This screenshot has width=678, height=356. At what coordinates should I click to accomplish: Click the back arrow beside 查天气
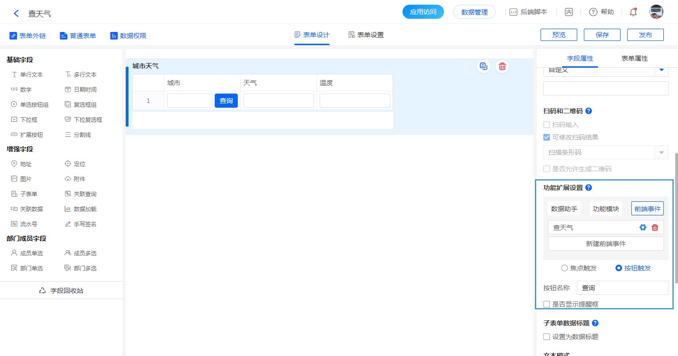(x=16, y=13)
